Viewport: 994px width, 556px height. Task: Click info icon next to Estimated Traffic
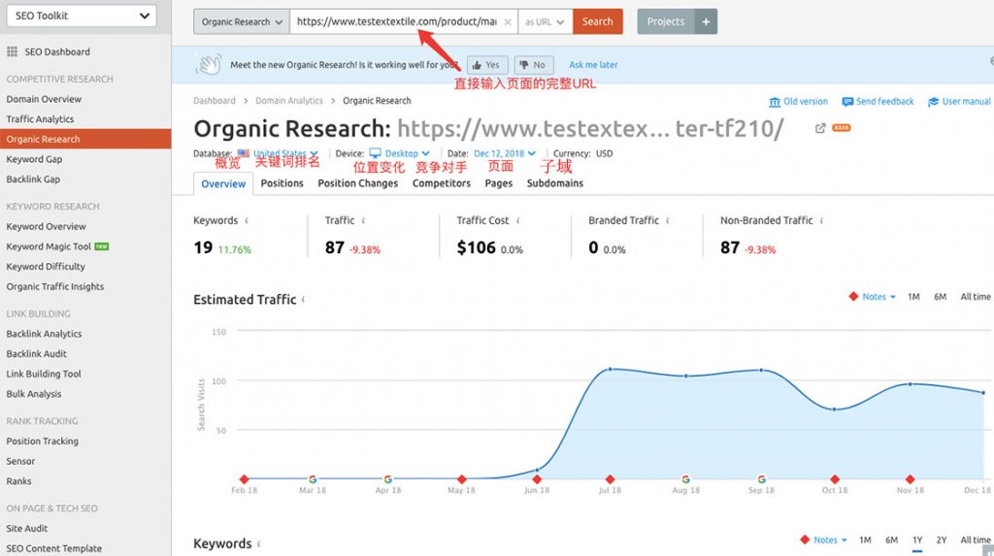(x=303, y=299)
